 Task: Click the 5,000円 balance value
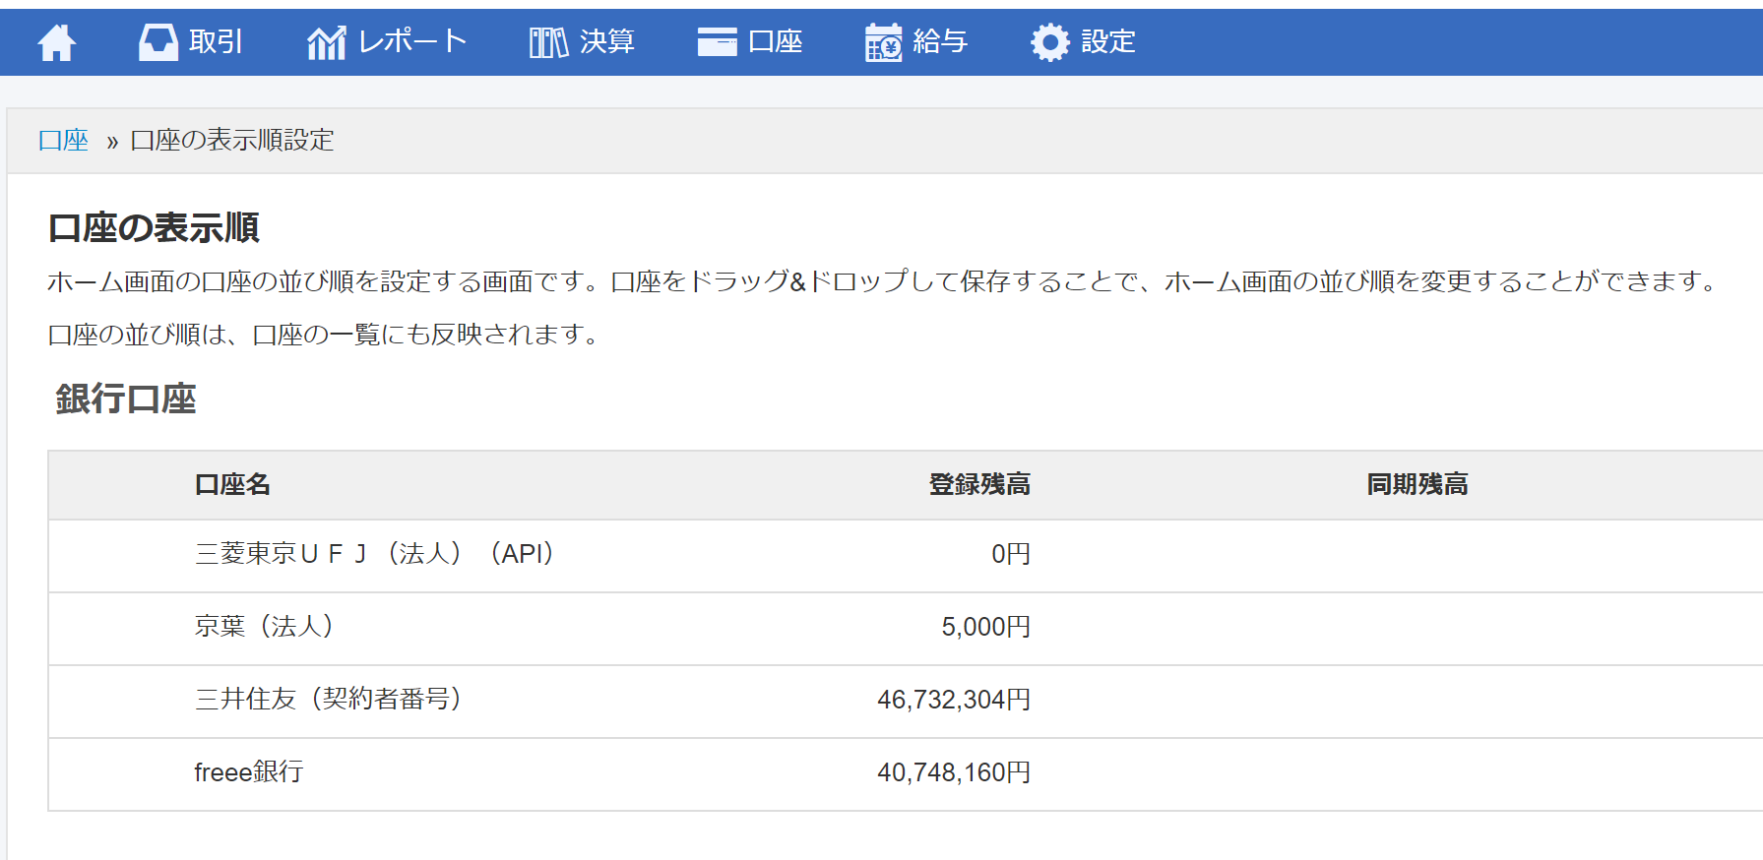click(986, 627)
